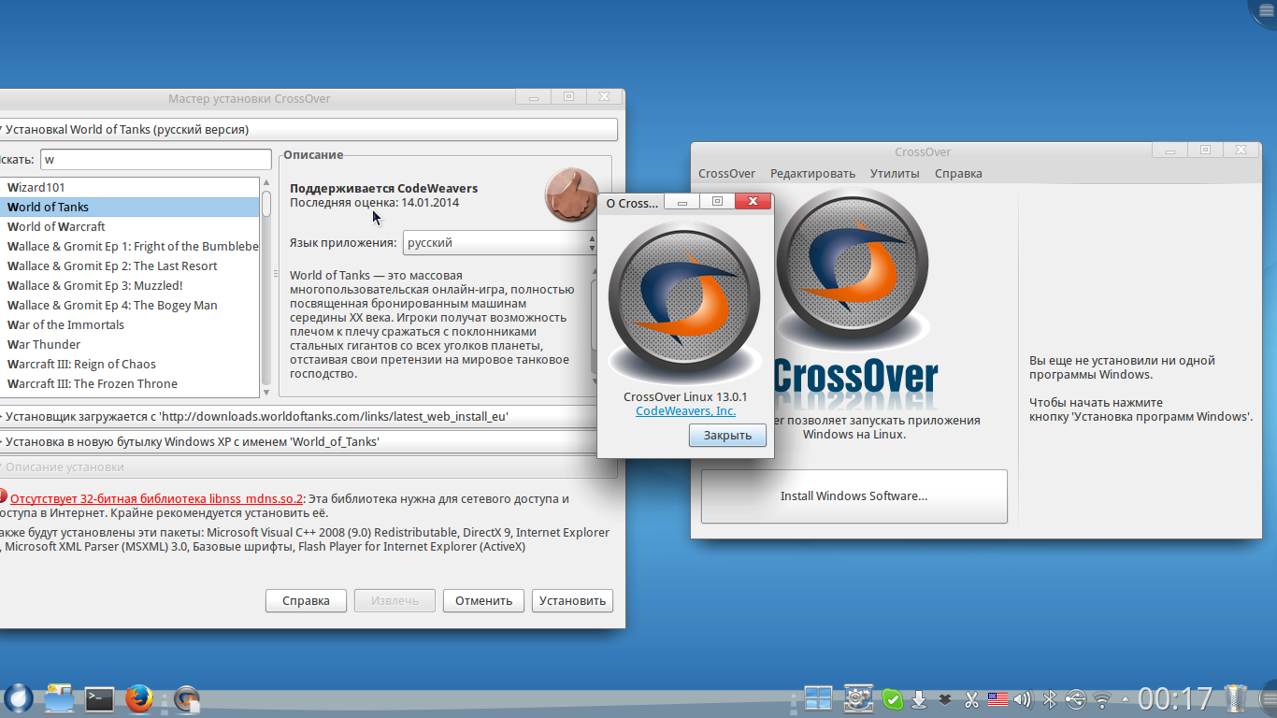Open the trash bin in the panel
Screen dimensions: 1277x718
(x=1236, y=698)
